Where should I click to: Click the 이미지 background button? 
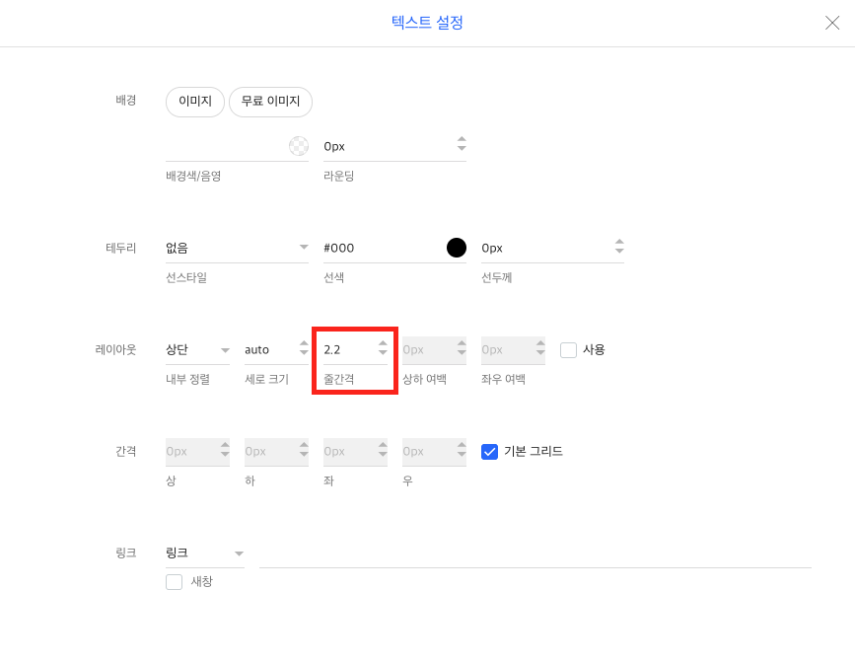195,101
